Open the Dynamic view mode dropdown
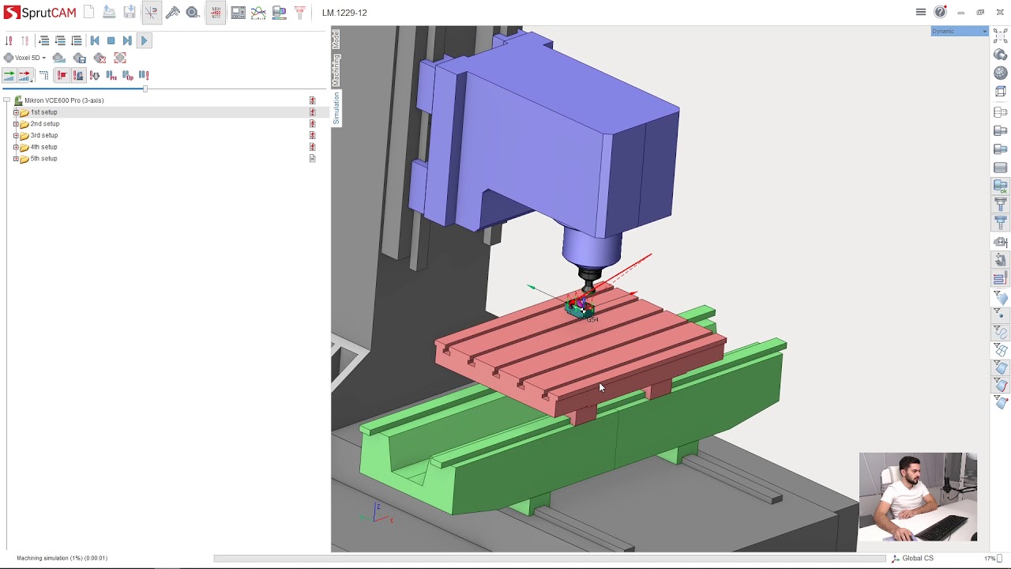Screen dimensions: 1011x569 tap(960, 32)
